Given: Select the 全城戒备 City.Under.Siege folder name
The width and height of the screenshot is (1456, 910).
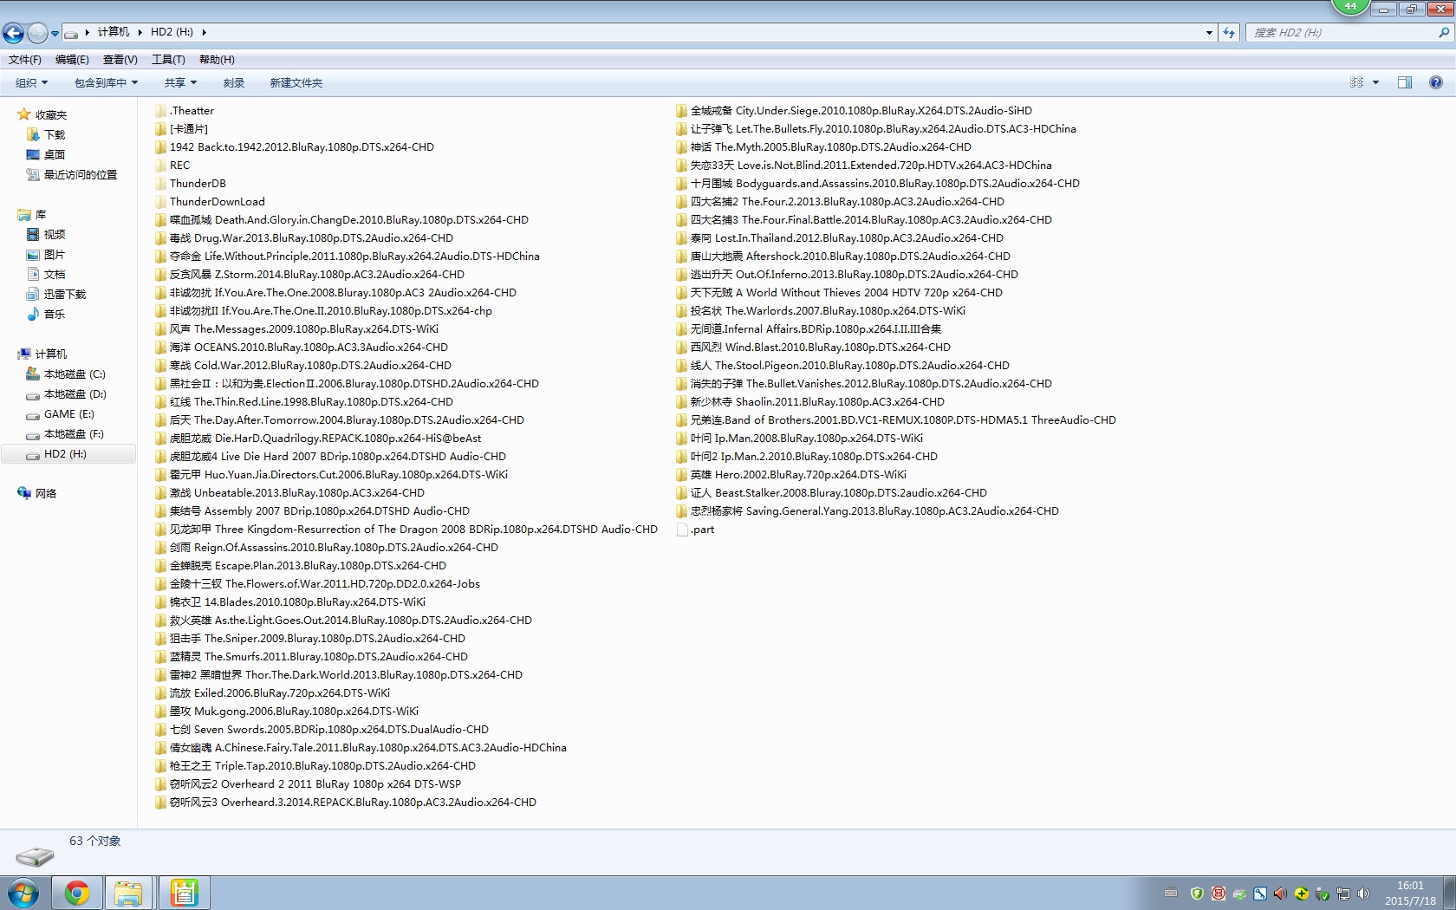Looking at the screenshot, I should (861, 111).
